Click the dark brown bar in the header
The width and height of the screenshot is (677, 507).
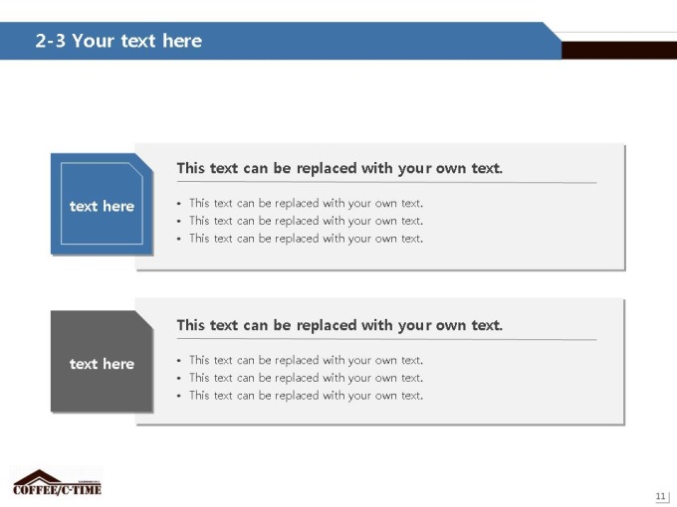click(x=619, y=51)
